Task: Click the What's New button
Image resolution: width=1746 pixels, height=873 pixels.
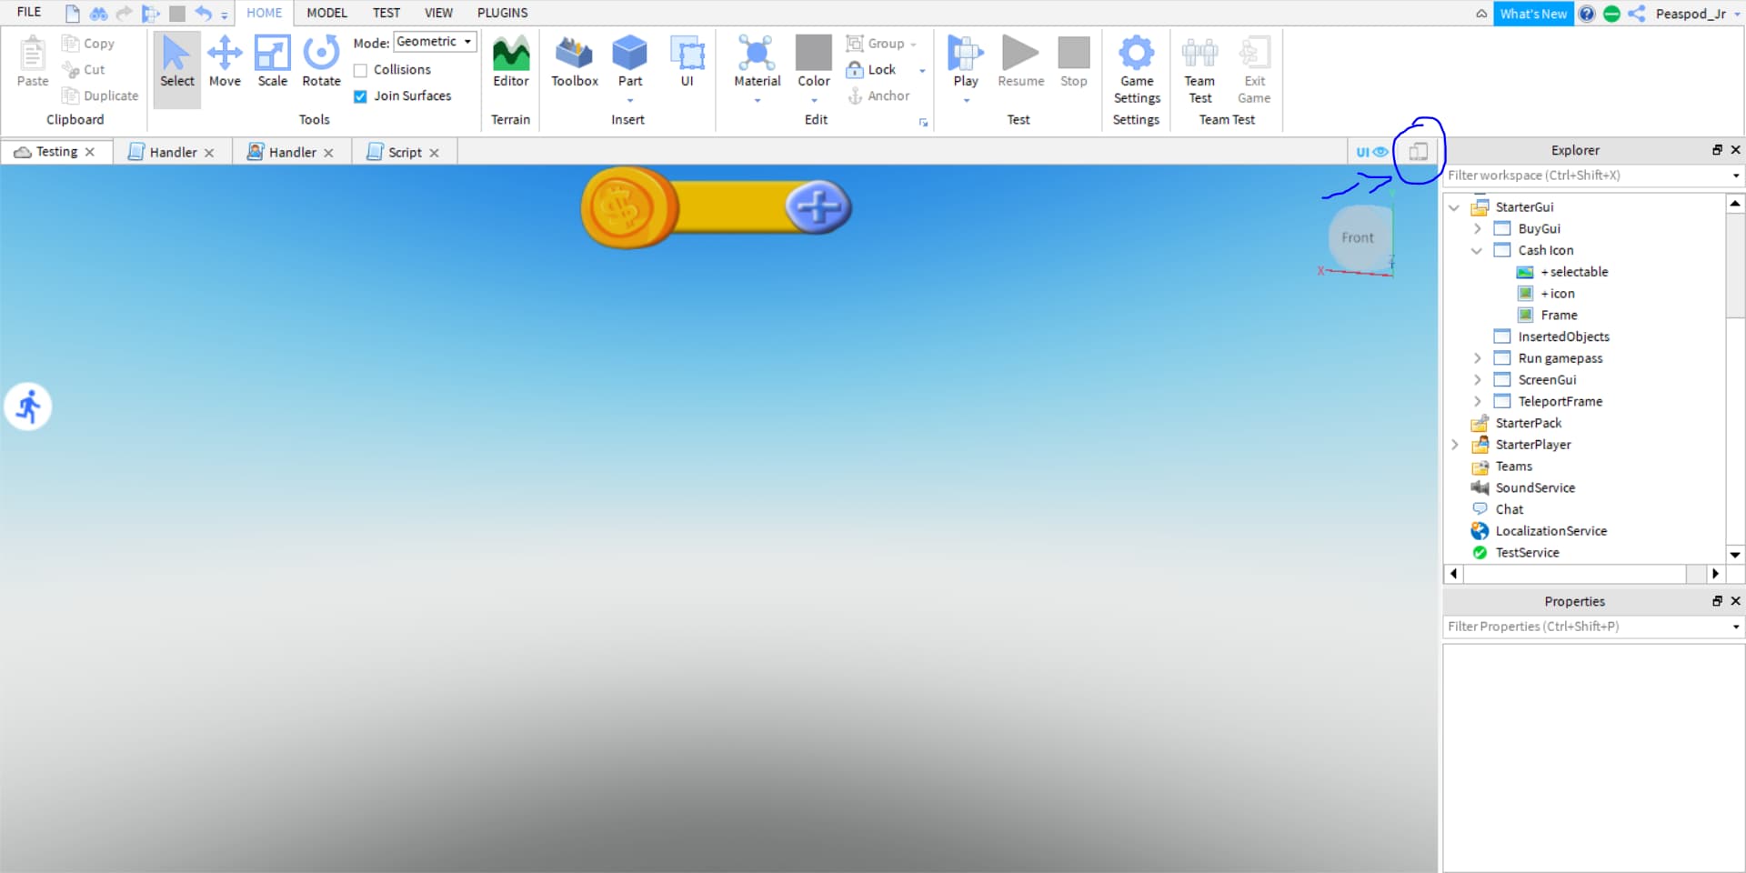Action: (1533, 14)
